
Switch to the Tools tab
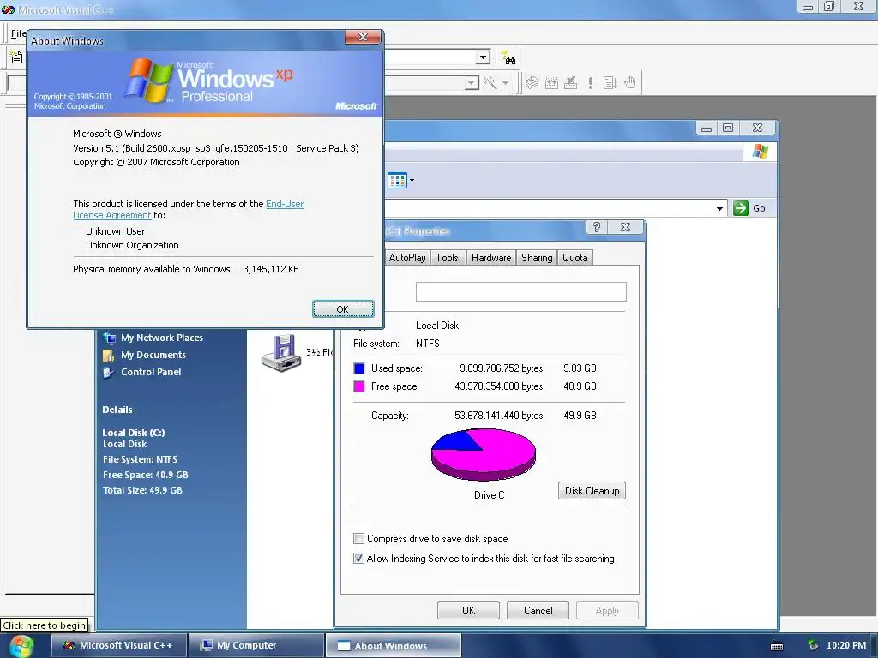(447, 258)
